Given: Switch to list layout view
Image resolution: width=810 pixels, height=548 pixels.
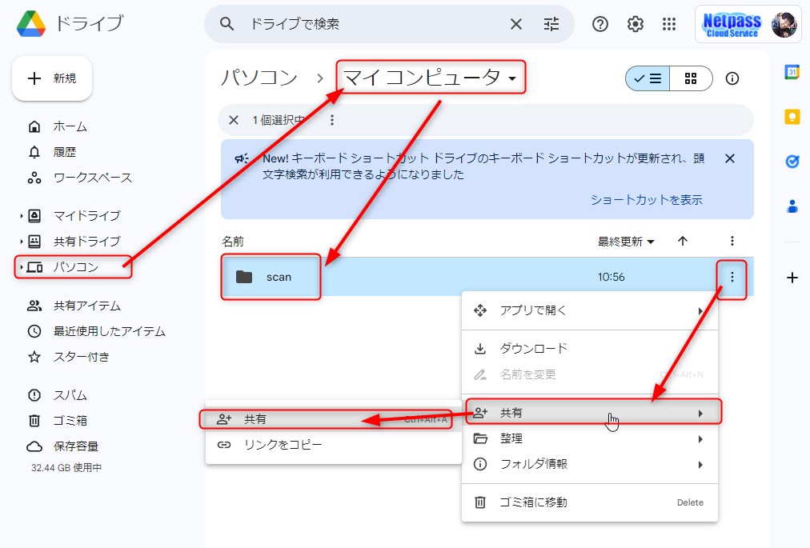Looking at the screenshot, I should 648,78.
